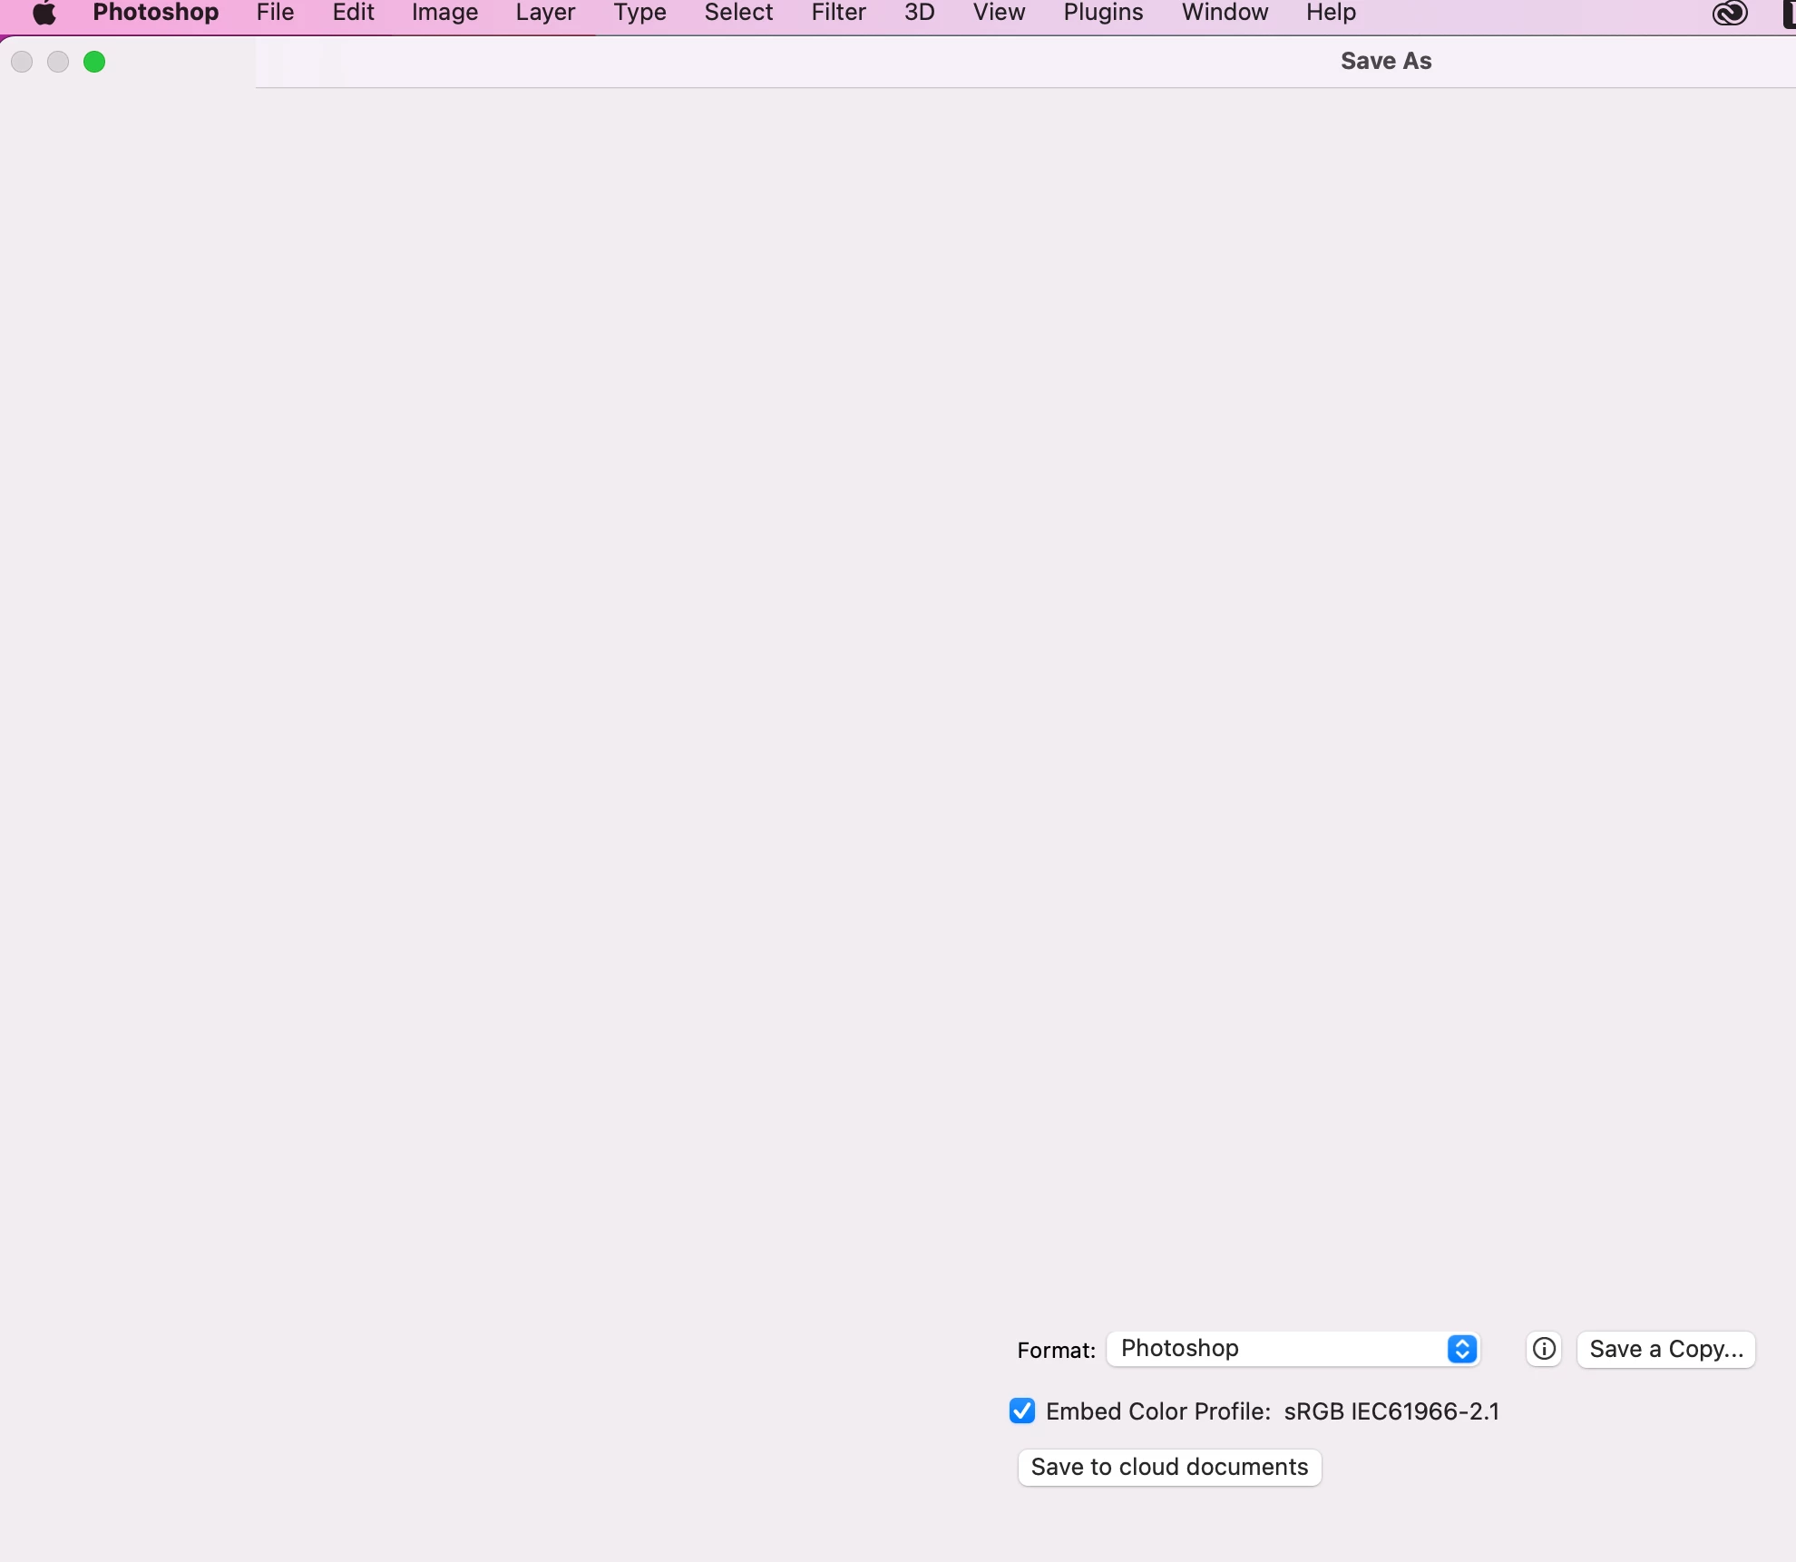Viewport: 1796px width, 1562px height.
Task: Open the Type menu
Action: tap(639, 13)
